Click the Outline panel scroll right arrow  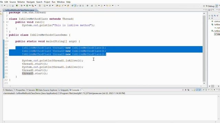coord(218,86)
